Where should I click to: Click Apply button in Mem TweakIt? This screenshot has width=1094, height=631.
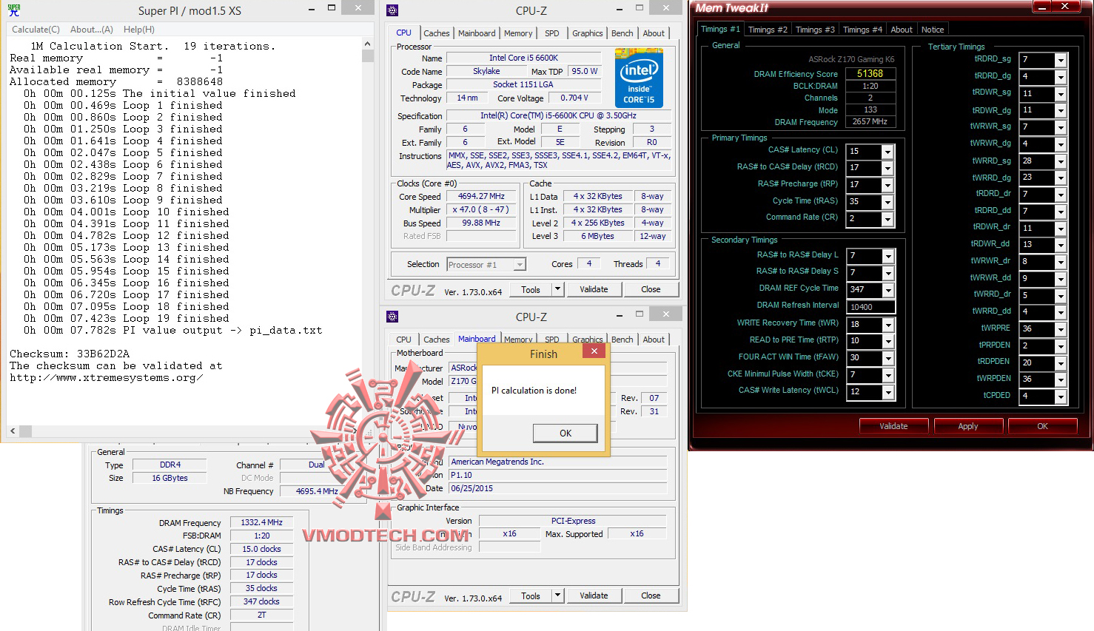click(968, 426)
